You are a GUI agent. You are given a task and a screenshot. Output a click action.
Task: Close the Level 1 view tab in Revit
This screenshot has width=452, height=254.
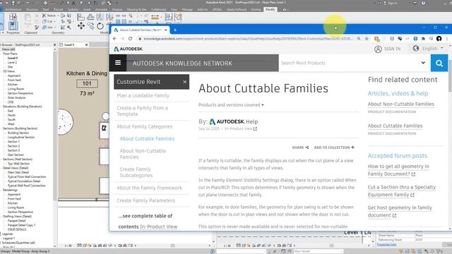click(86, 45)
